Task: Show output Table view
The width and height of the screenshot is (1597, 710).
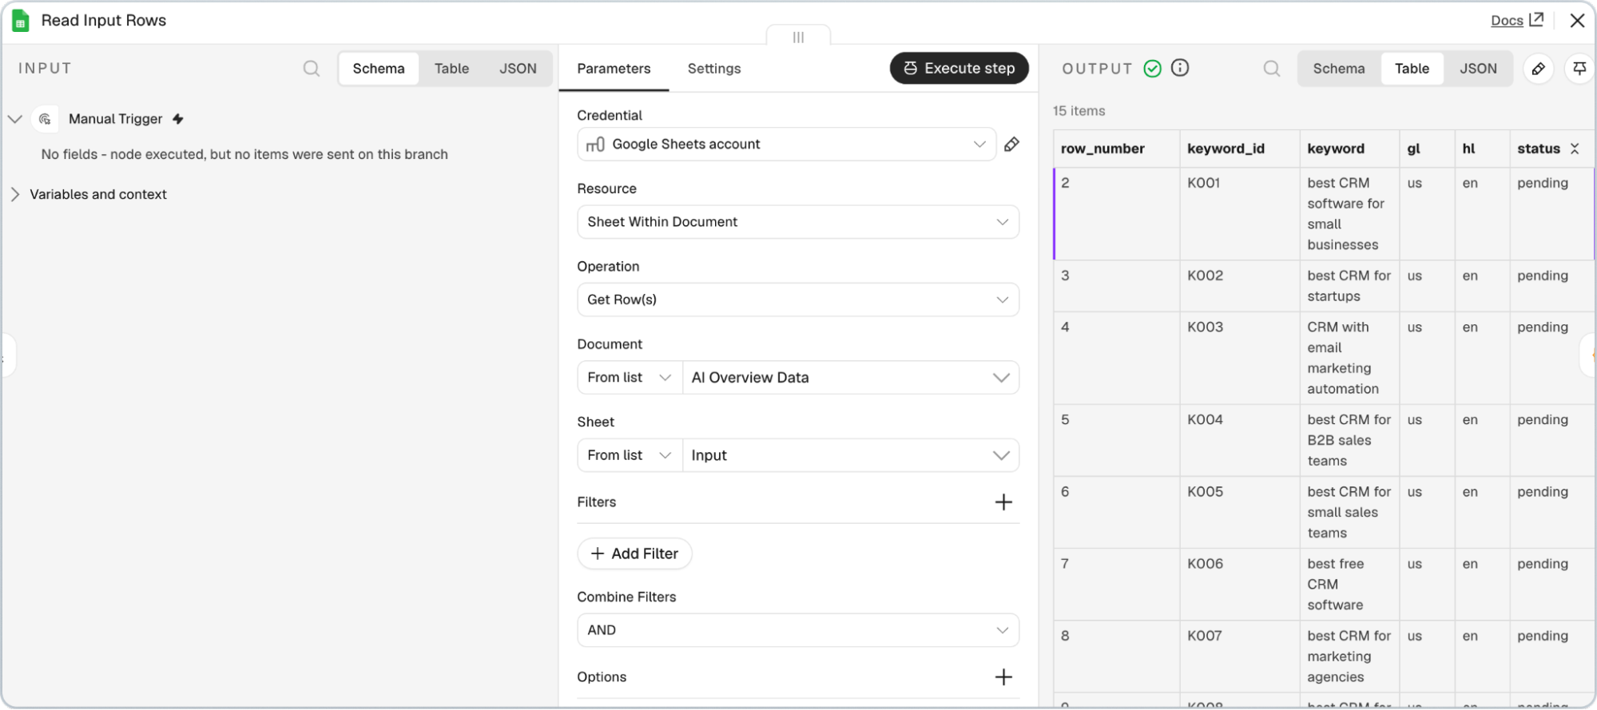Action: pyautogui.click(x=1412, y=69)
